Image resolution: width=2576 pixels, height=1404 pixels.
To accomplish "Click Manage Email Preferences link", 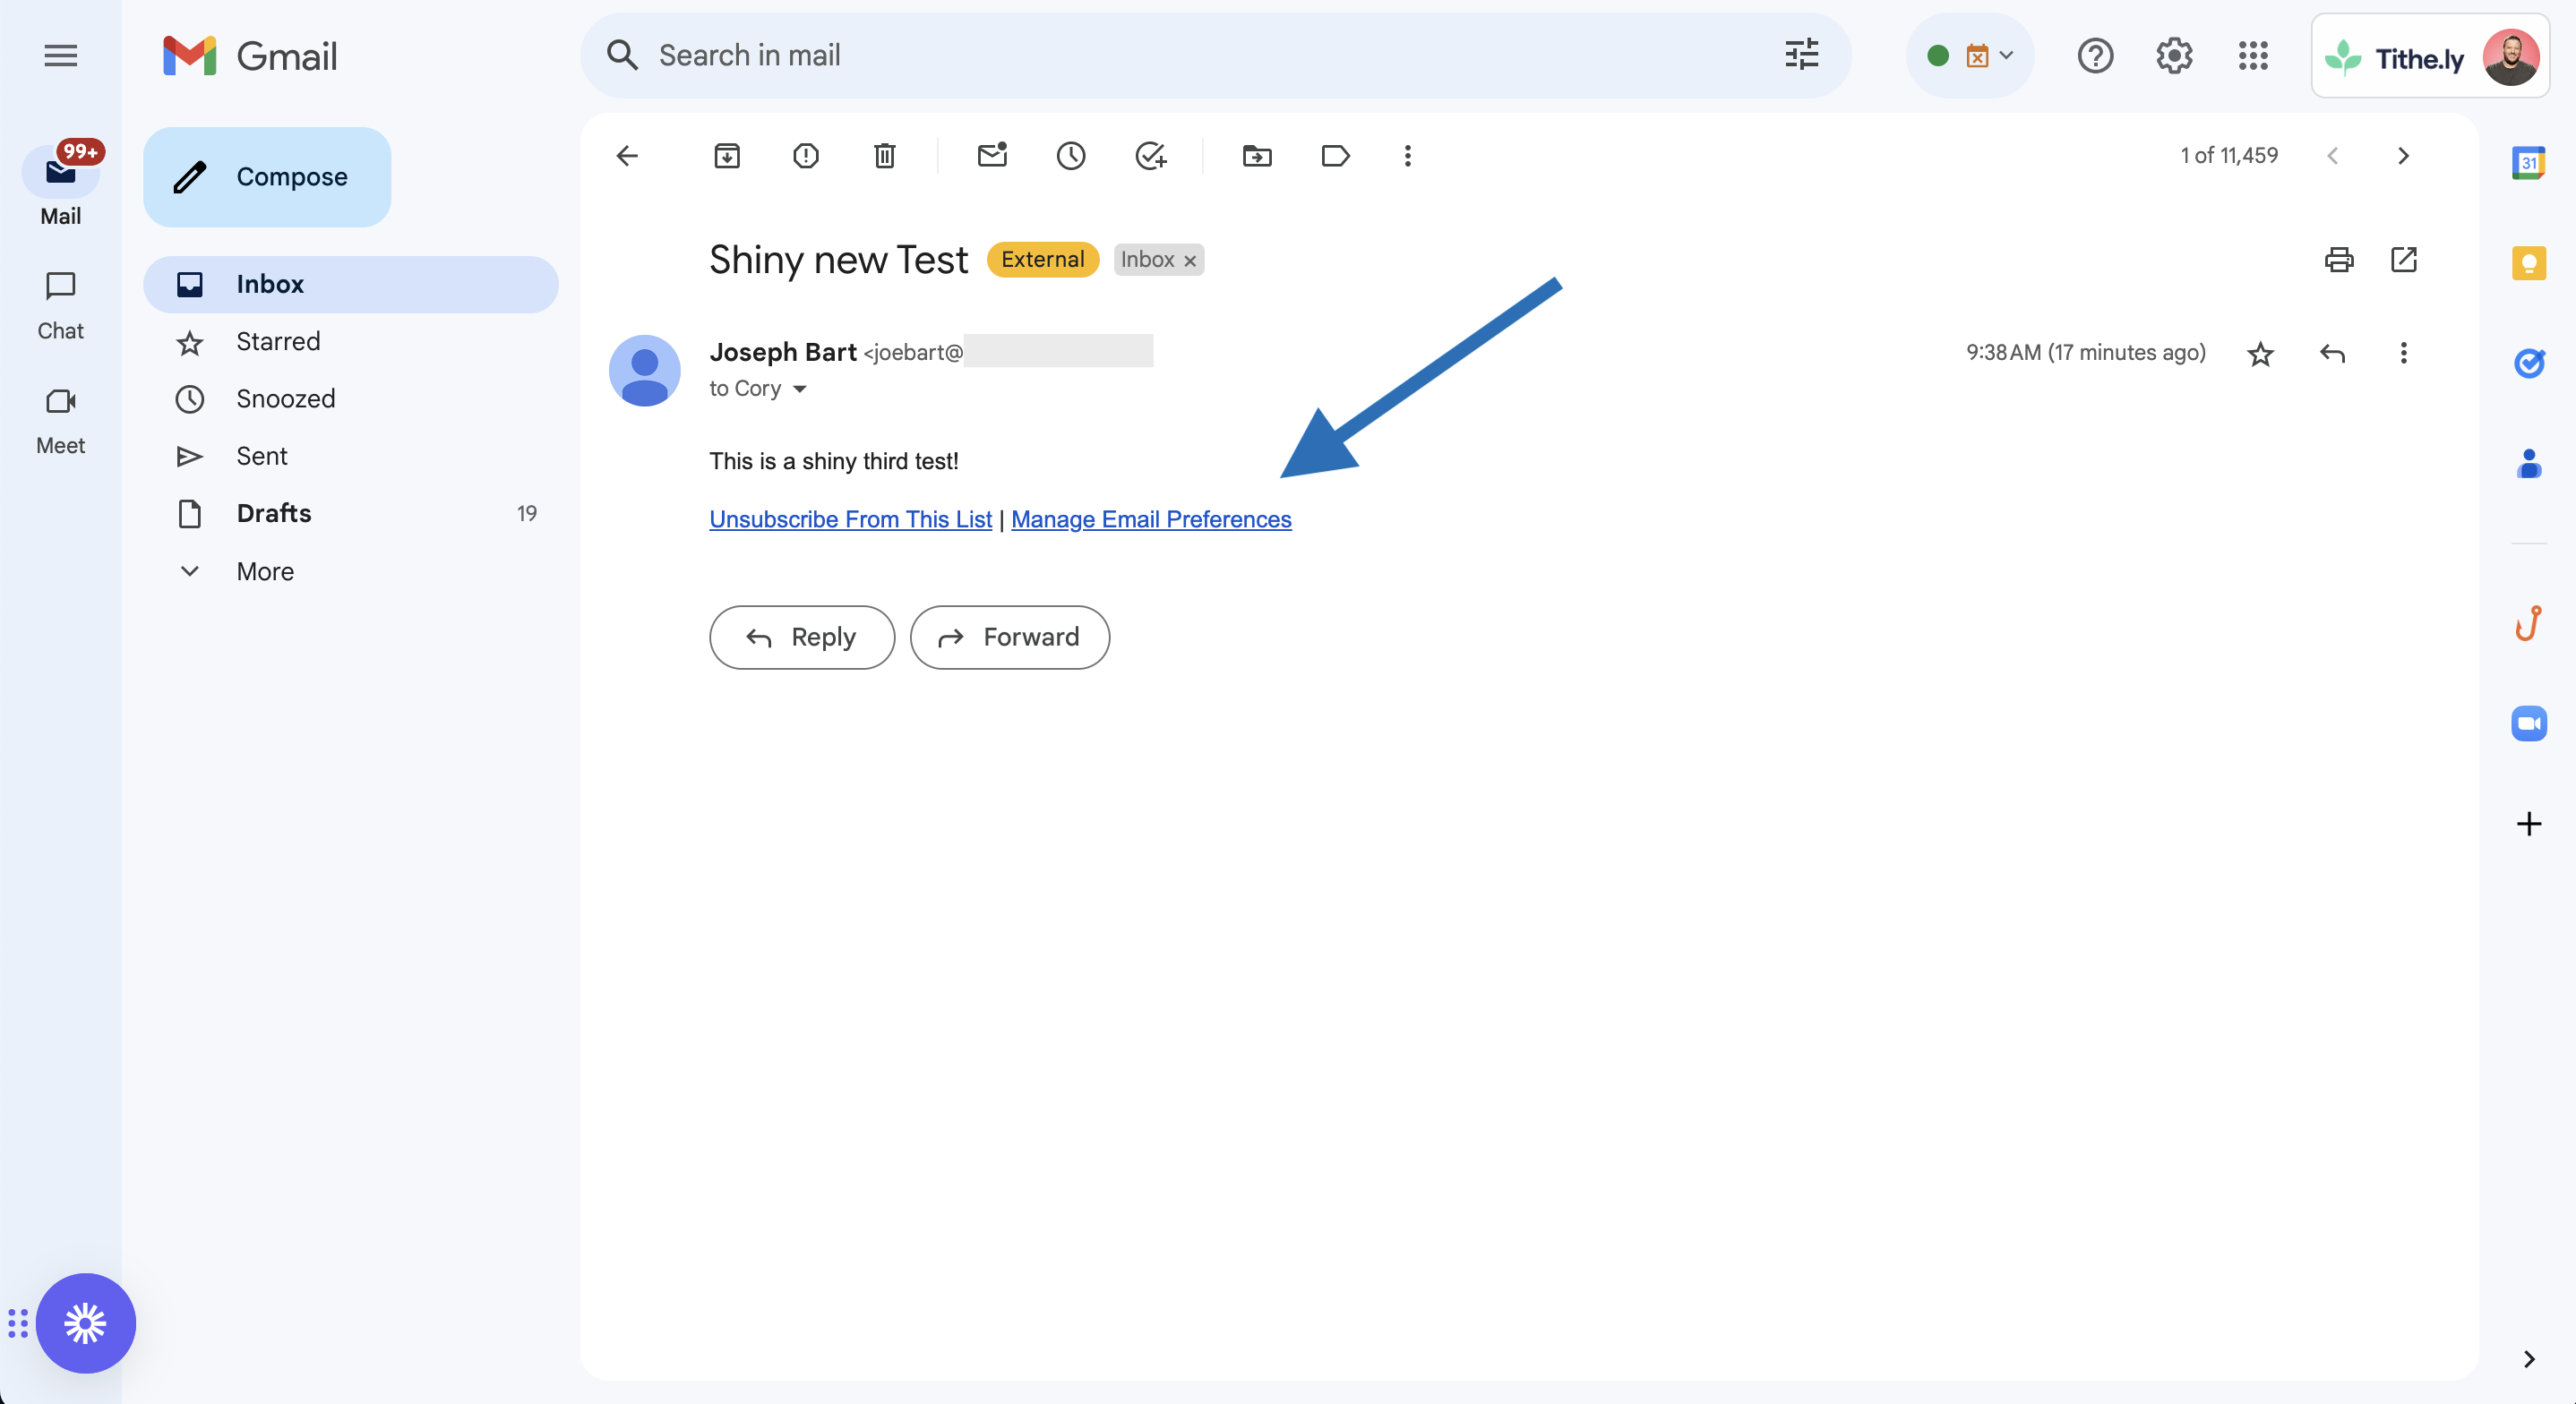I will point(1151,519).
